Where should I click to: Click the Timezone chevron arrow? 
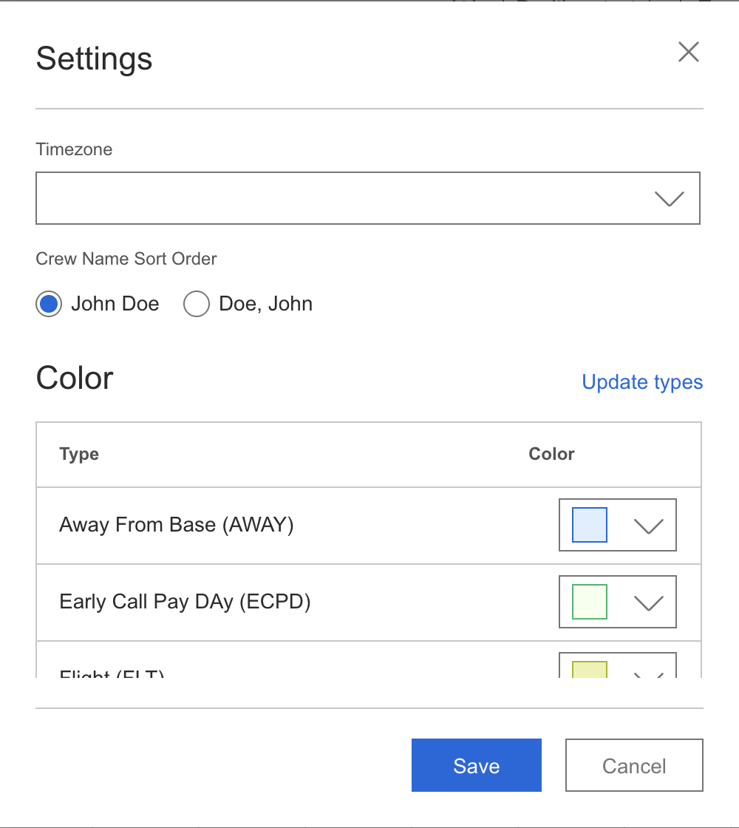tap(669, 198)
